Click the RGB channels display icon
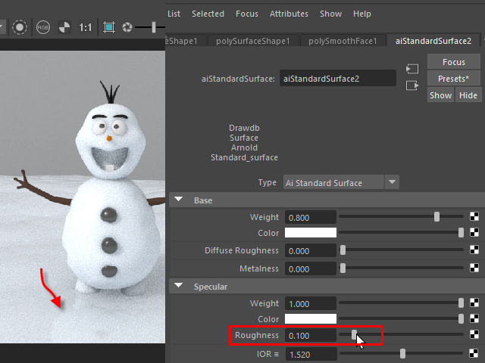 [44, 27]
